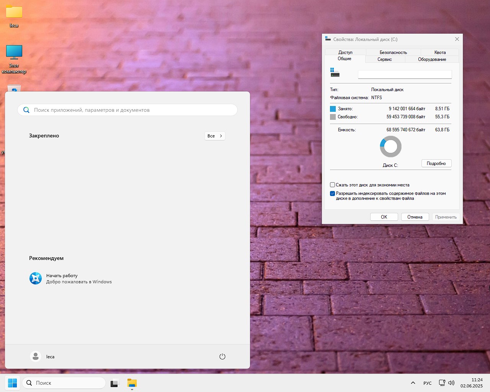This screenshot has height=392, width=490.
Task: Open the "Начать работу" app icon
Action: [x=36, y=278]
